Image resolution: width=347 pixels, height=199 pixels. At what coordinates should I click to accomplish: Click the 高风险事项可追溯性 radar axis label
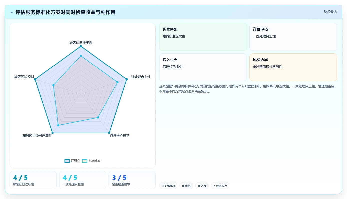tap(37, 135)
